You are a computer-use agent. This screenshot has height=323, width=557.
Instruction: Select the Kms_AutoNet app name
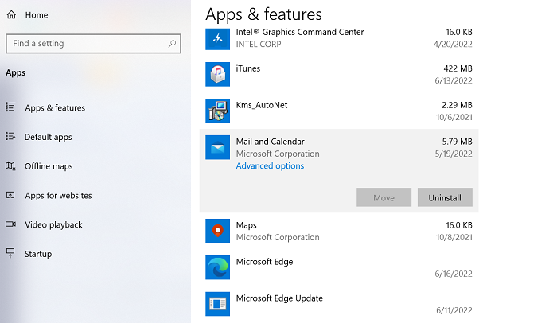[x=262, y=105]
